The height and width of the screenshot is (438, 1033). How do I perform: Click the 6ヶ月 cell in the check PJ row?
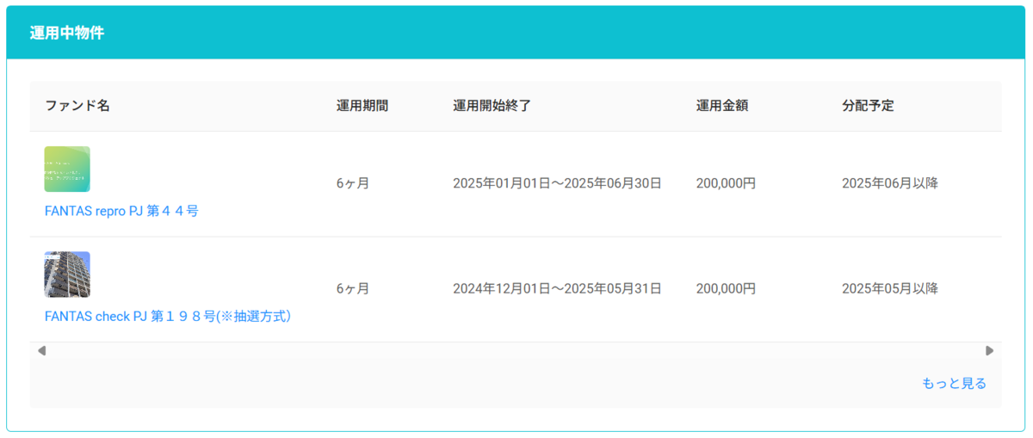[x=353, y=288]
